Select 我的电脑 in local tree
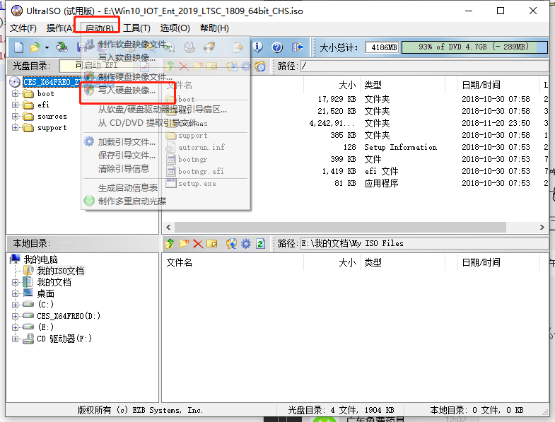Screen dimensions: 555x422 tap(41, 259)
